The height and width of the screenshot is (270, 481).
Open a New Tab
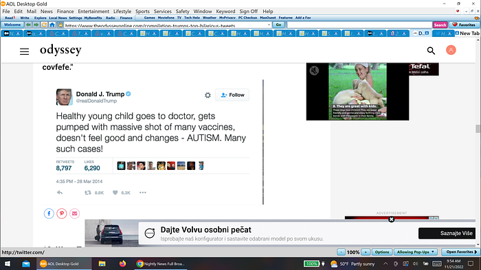click(467, 33)
